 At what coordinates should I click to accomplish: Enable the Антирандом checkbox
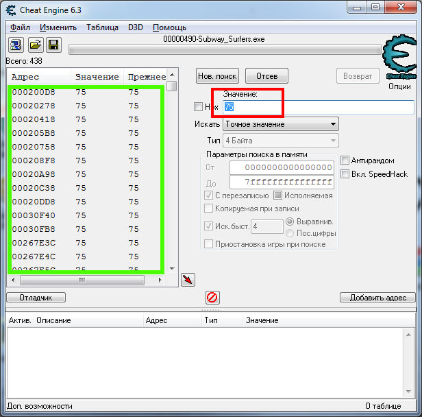[345, 160]
